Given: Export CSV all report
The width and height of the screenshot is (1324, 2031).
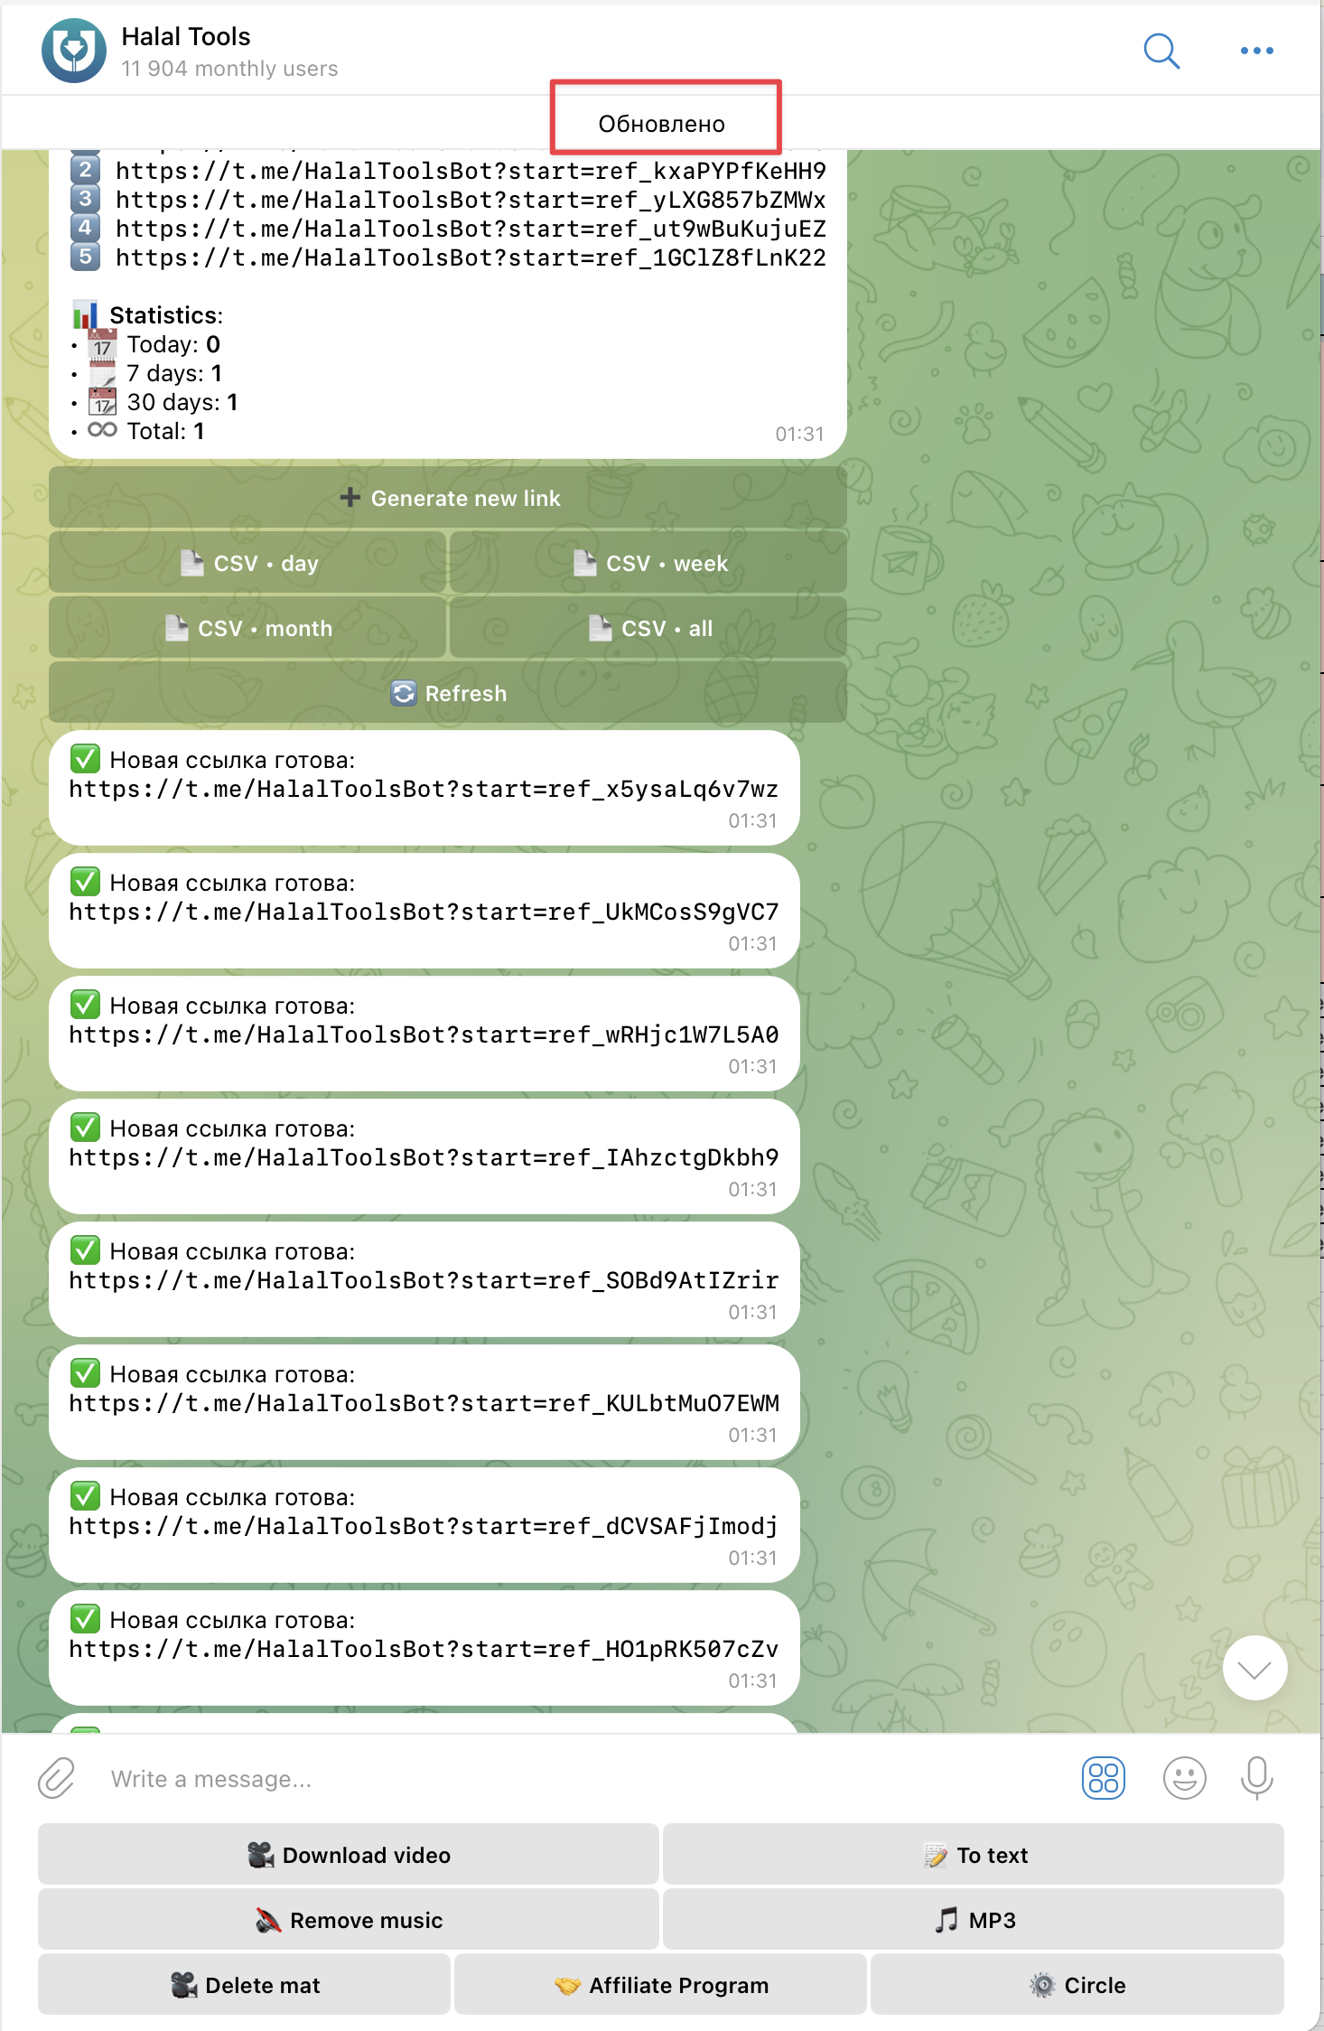Looking at the screenshot, I should (648, 628).
